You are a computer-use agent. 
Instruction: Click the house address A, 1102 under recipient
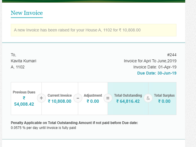pos(18,67)
